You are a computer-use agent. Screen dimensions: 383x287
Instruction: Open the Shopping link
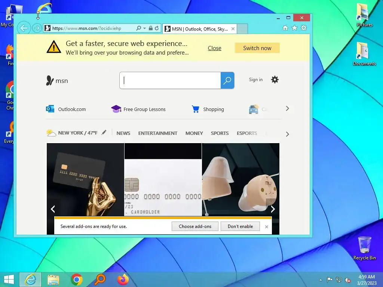[208, 109]
